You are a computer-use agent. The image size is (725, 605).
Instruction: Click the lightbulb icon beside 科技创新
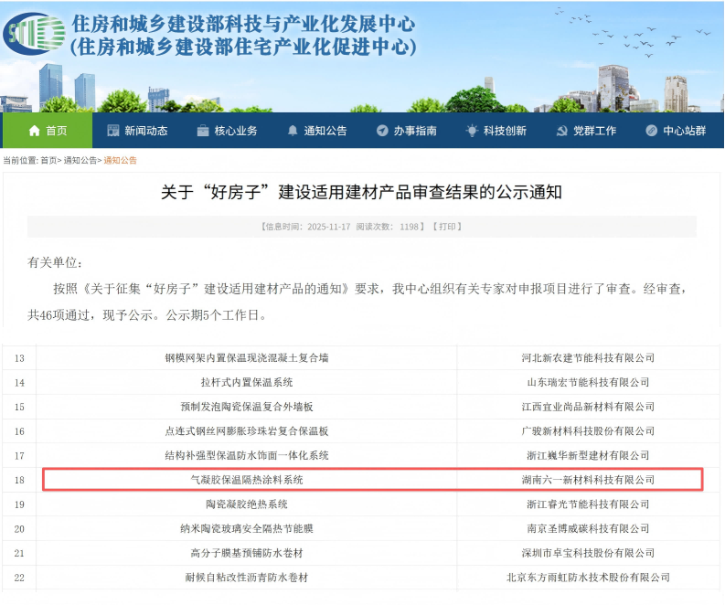tap(472, 131)
